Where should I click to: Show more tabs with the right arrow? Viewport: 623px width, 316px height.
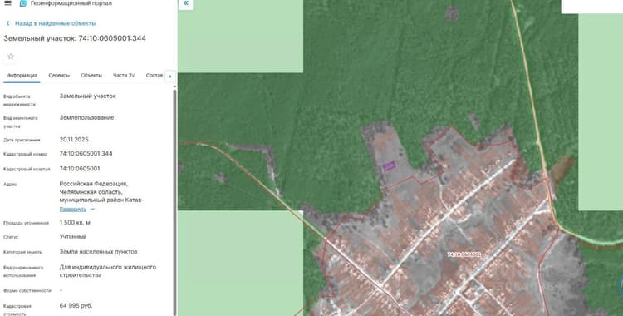[x=170, y=76]
